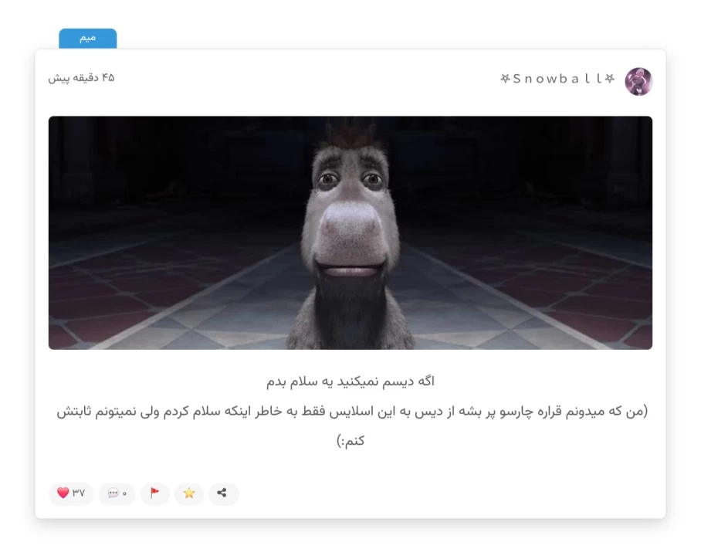Click the parenthetical text starting with من که میدونم

tap(351, 425)
